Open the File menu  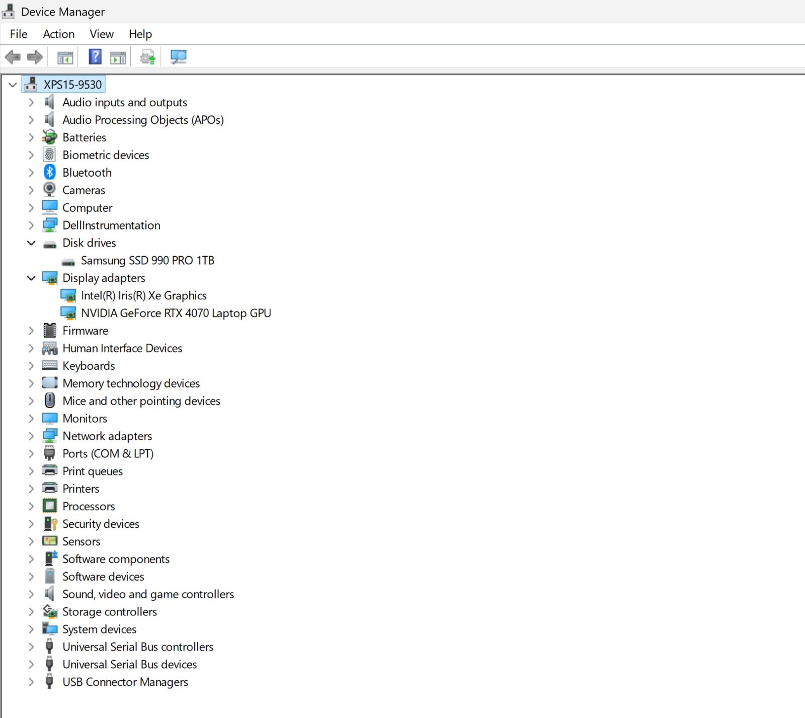coord(19,34)
